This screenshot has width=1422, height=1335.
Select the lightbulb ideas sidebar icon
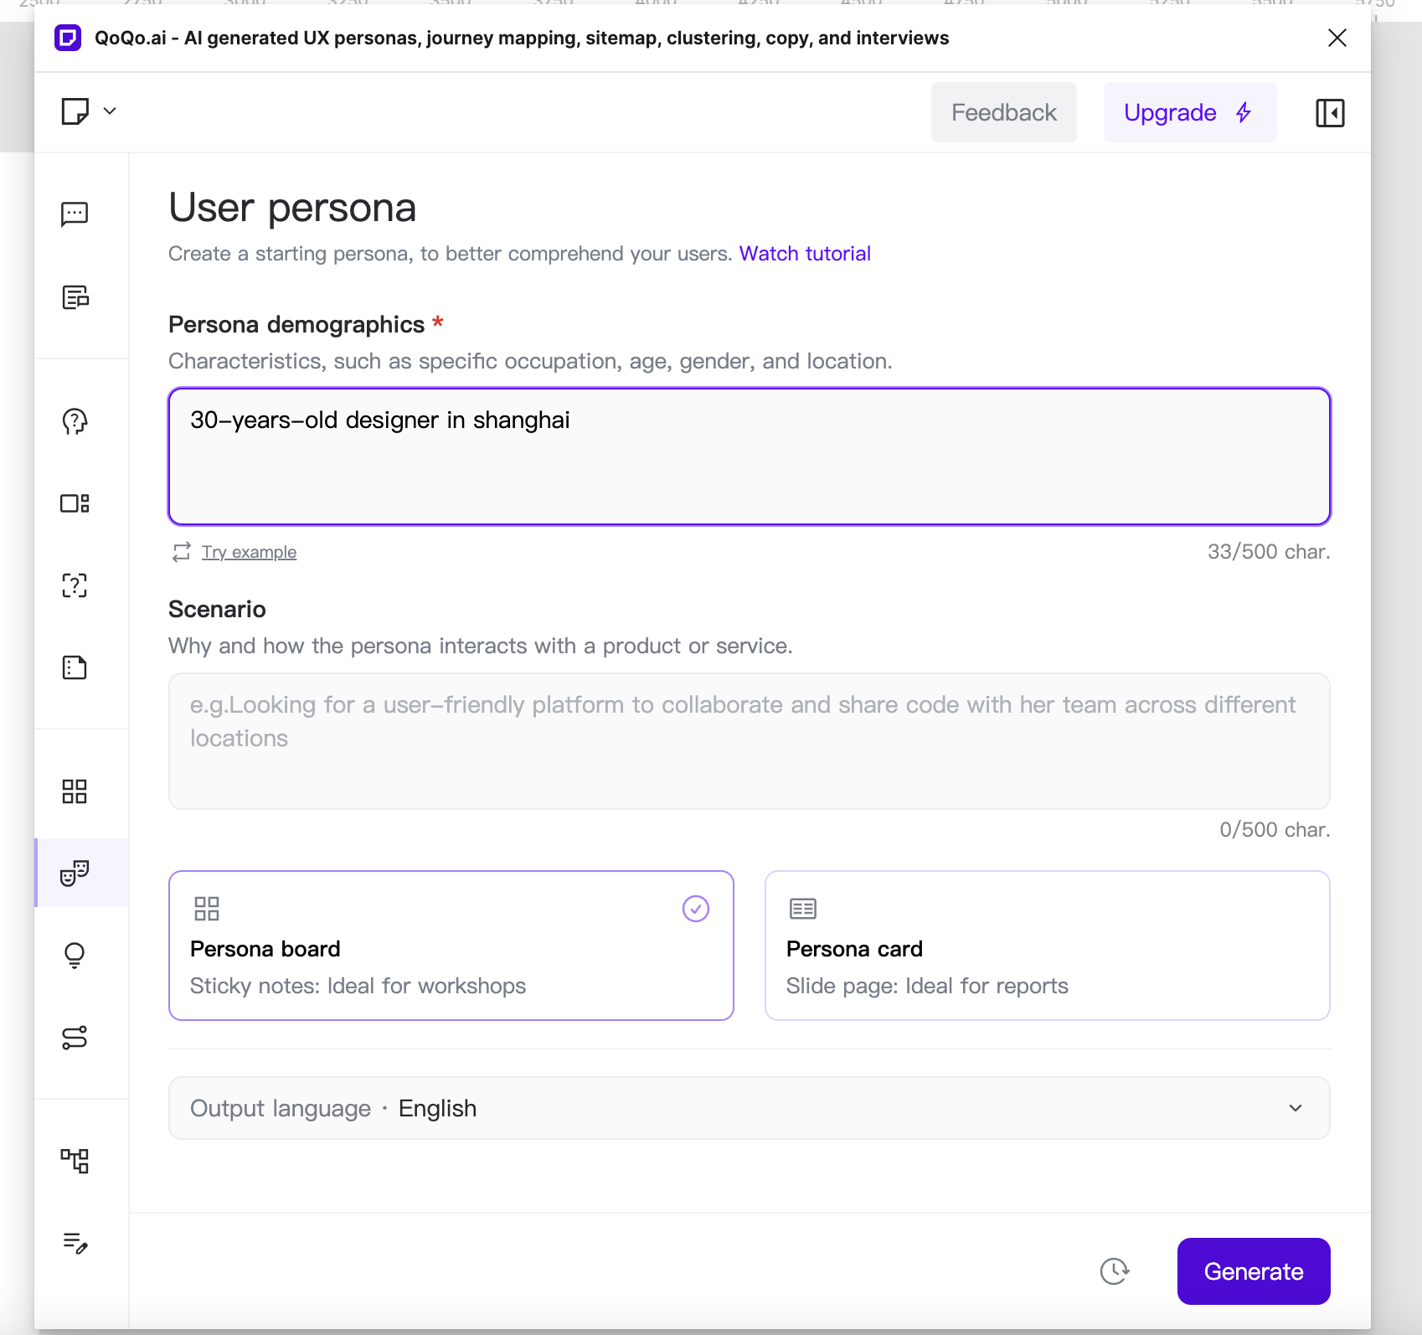point(75,956)
